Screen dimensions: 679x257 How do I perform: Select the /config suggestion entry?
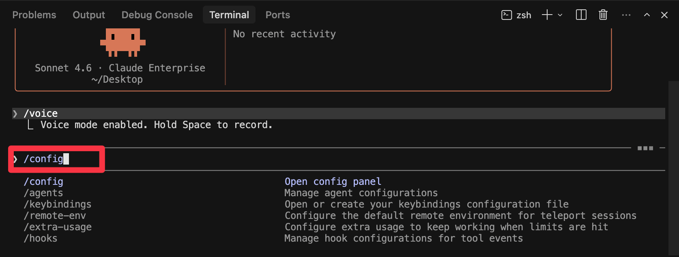(43, 182)
